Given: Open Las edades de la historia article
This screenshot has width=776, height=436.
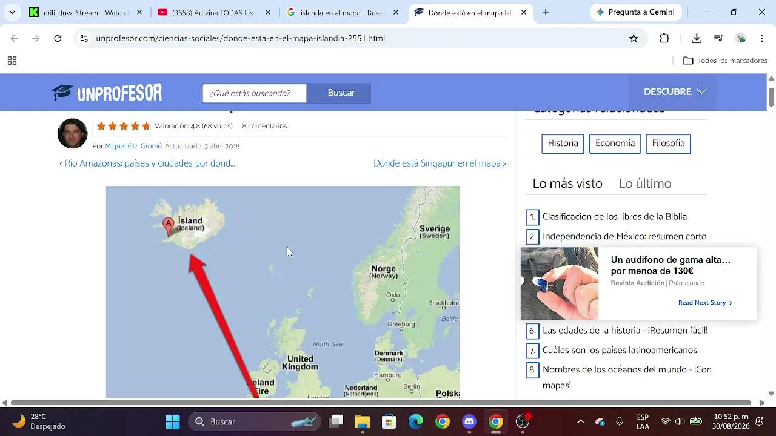Looking at the screenshot, I should (x=625, y=331).
